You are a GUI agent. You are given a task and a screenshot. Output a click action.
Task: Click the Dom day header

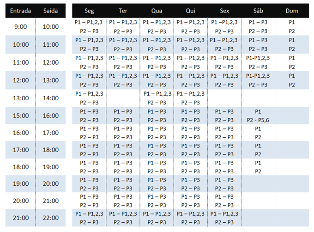[x=292, y=11]
